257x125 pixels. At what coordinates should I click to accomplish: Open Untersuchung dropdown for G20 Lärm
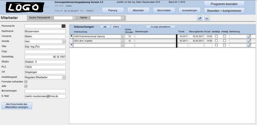(x=122, y=41)
